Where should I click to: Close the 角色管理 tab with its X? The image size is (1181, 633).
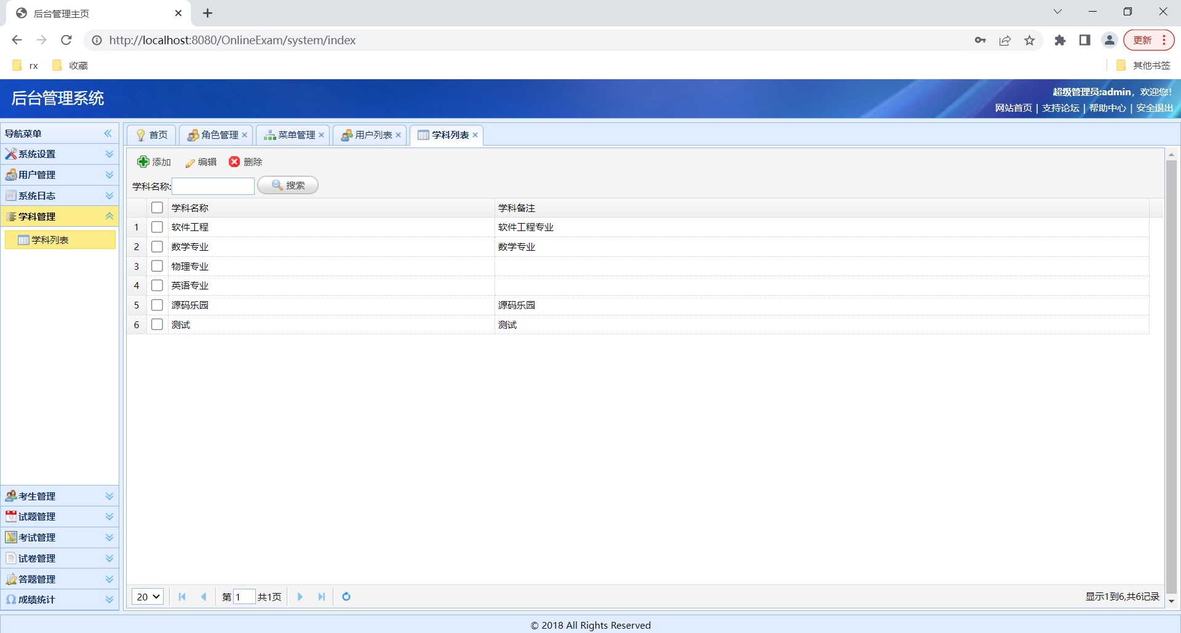click(245, 135)
